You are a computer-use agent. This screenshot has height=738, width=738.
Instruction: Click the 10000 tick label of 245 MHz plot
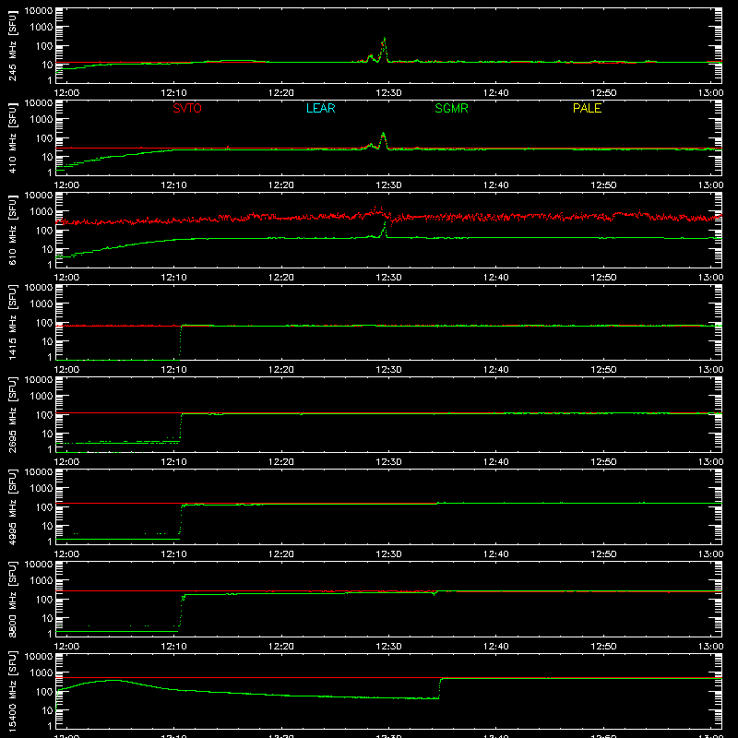coord(39,11)
